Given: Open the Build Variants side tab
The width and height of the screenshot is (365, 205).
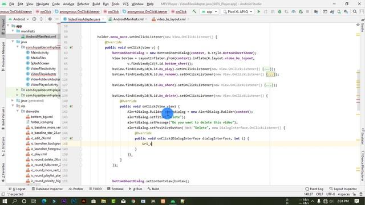Looking at the screenshot, I should 3,119.
